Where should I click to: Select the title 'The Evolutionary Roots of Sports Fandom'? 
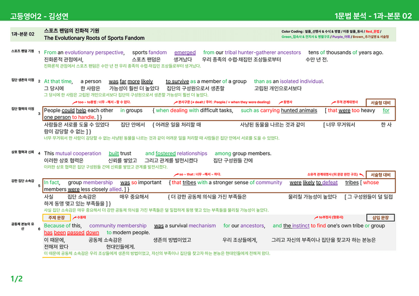[94, 38]
